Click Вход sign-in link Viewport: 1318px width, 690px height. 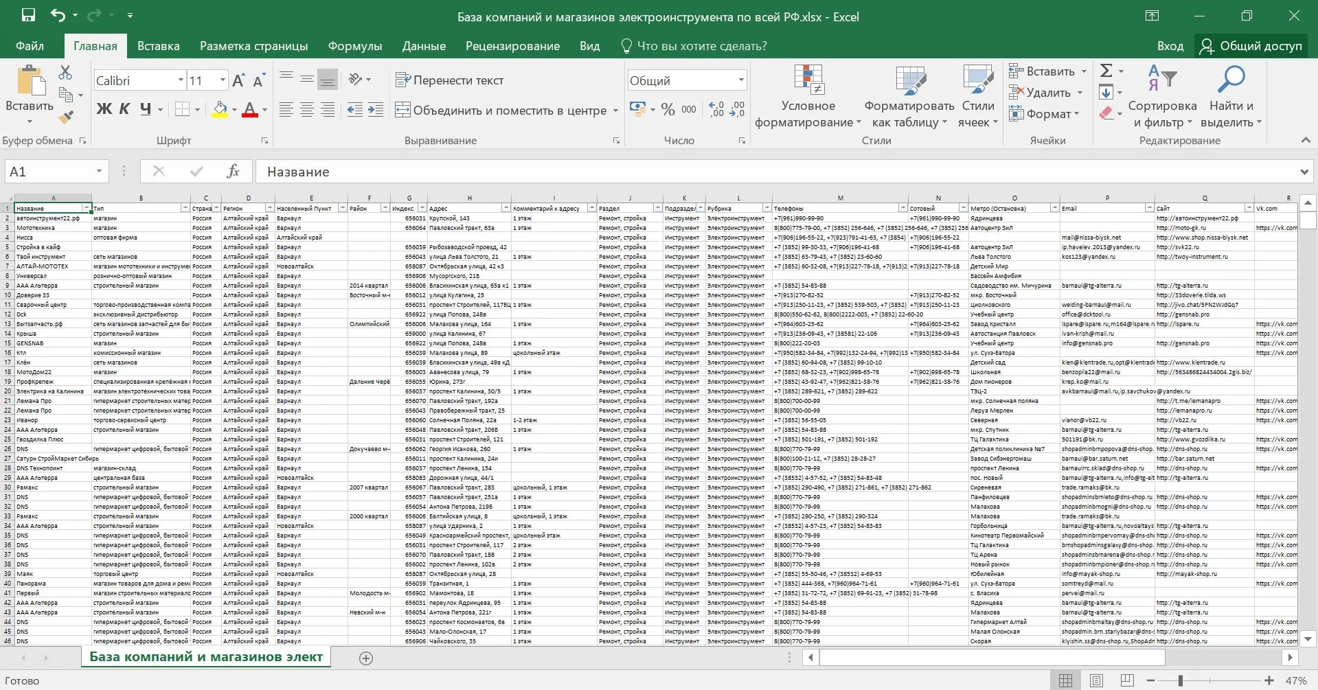point(1170,46)
